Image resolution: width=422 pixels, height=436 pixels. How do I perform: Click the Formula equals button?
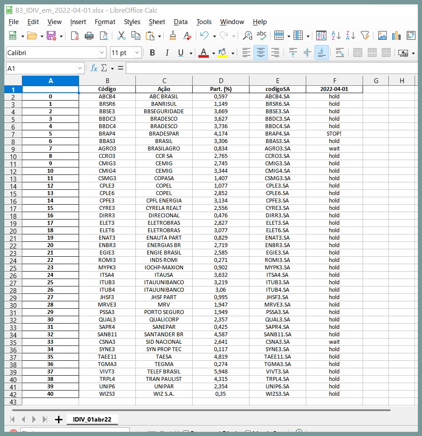click(120, 68)
